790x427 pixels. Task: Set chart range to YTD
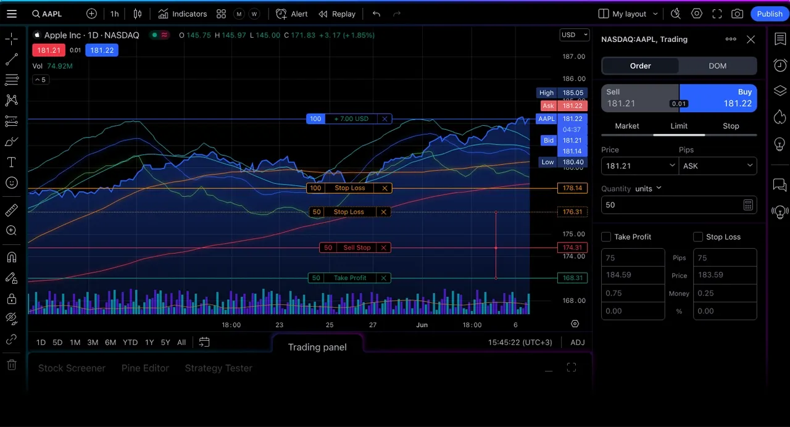pyautogui.click(x=130, y=342)
